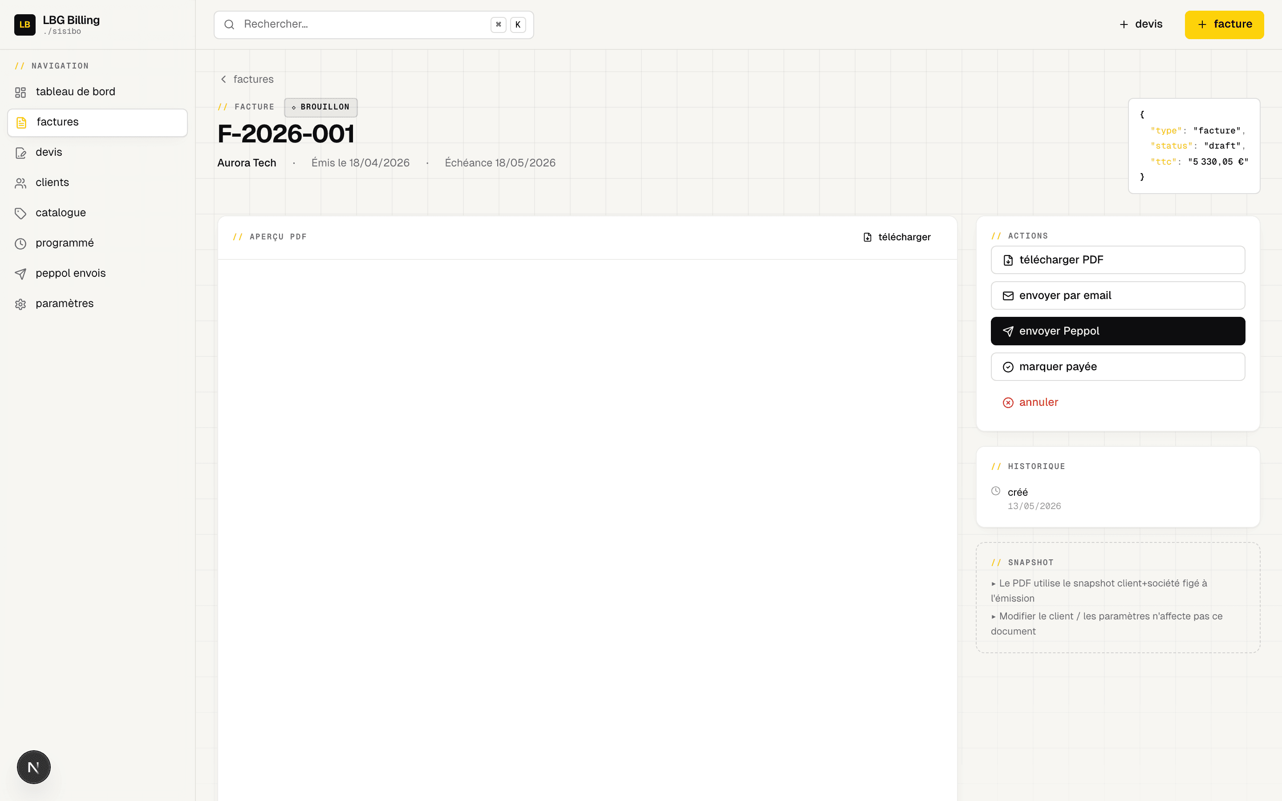Click the 13/05/2026 history date

tap(1034, 506)
